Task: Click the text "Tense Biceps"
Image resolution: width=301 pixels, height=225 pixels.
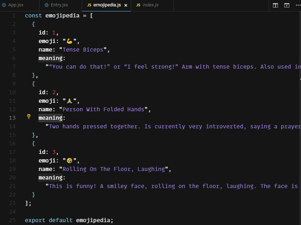Action: coord(83,50)
